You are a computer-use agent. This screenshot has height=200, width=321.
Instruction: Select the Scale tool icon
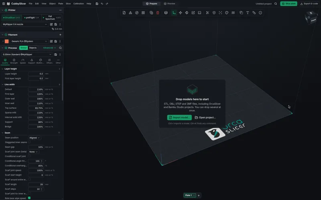coord(193,13)
